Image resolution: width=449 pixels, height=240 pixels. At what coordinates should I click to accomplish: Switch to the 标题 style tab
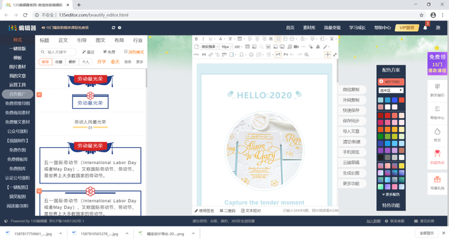pos(44,40)
